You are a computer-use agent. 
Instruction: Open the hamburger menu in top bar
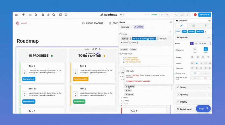[x=16, y=15]
